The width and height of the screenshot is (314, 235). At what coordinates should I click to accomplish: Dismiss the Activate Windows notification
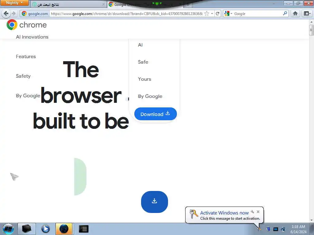pos(258,212)
